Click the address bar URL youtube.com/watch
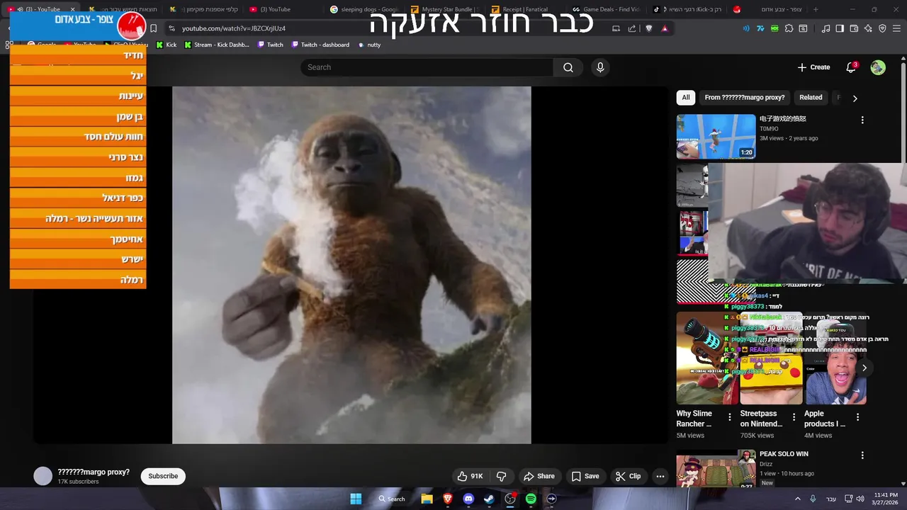The height and width of the screenshot is (510, 907). [234, 28]
